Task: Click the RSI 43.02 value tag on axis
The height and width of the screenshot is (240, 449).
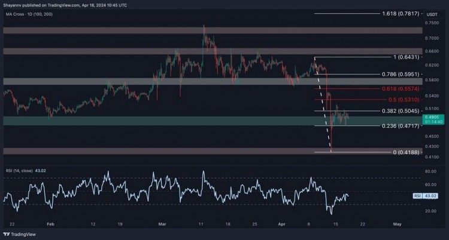Action: tap(425, 196)
